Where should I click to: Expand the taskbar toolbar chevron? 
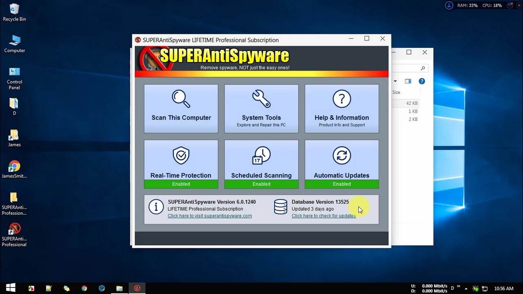(458, 286)
